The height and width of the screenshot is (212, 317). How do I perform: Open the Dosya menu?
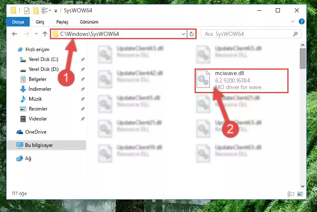click(18, 22)
